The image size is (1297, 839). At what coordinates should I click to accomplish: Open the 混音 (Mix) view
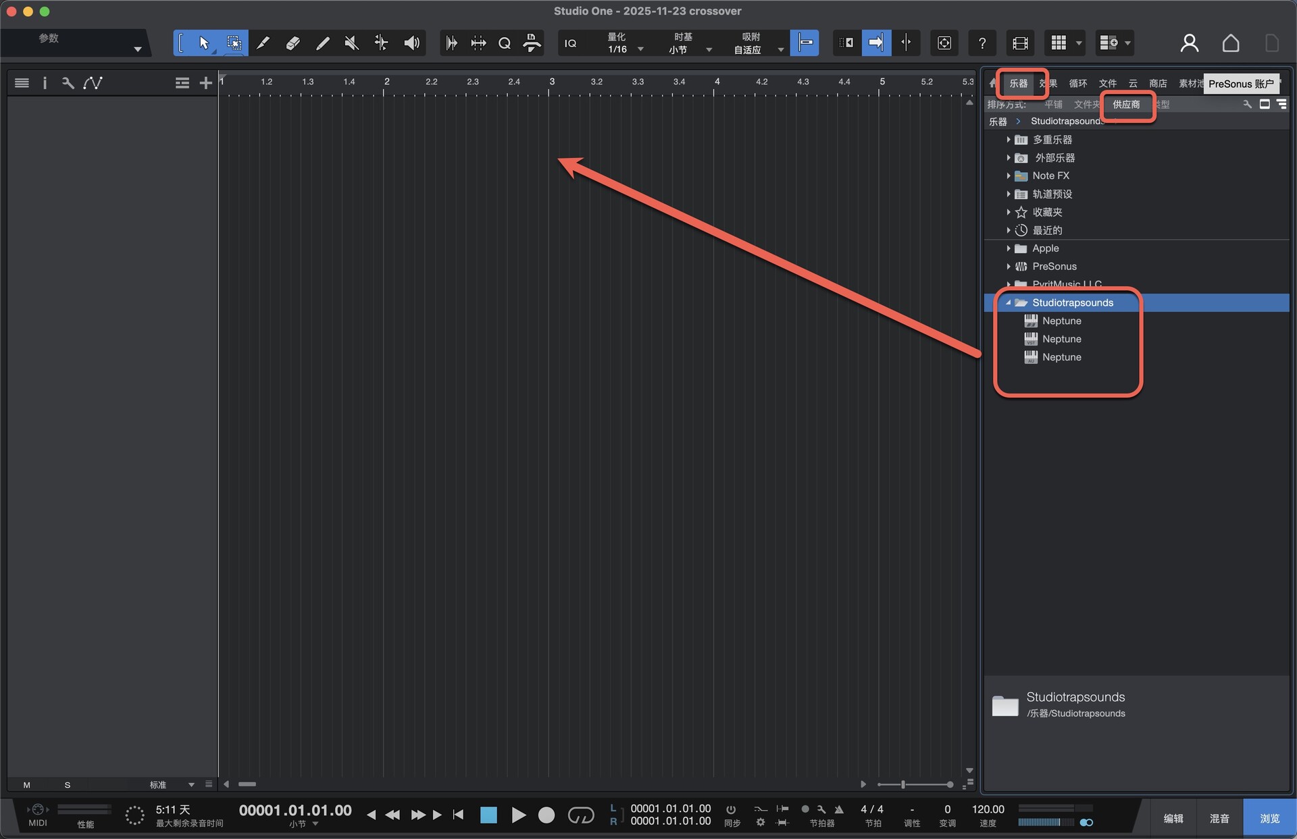(1219, 818)
